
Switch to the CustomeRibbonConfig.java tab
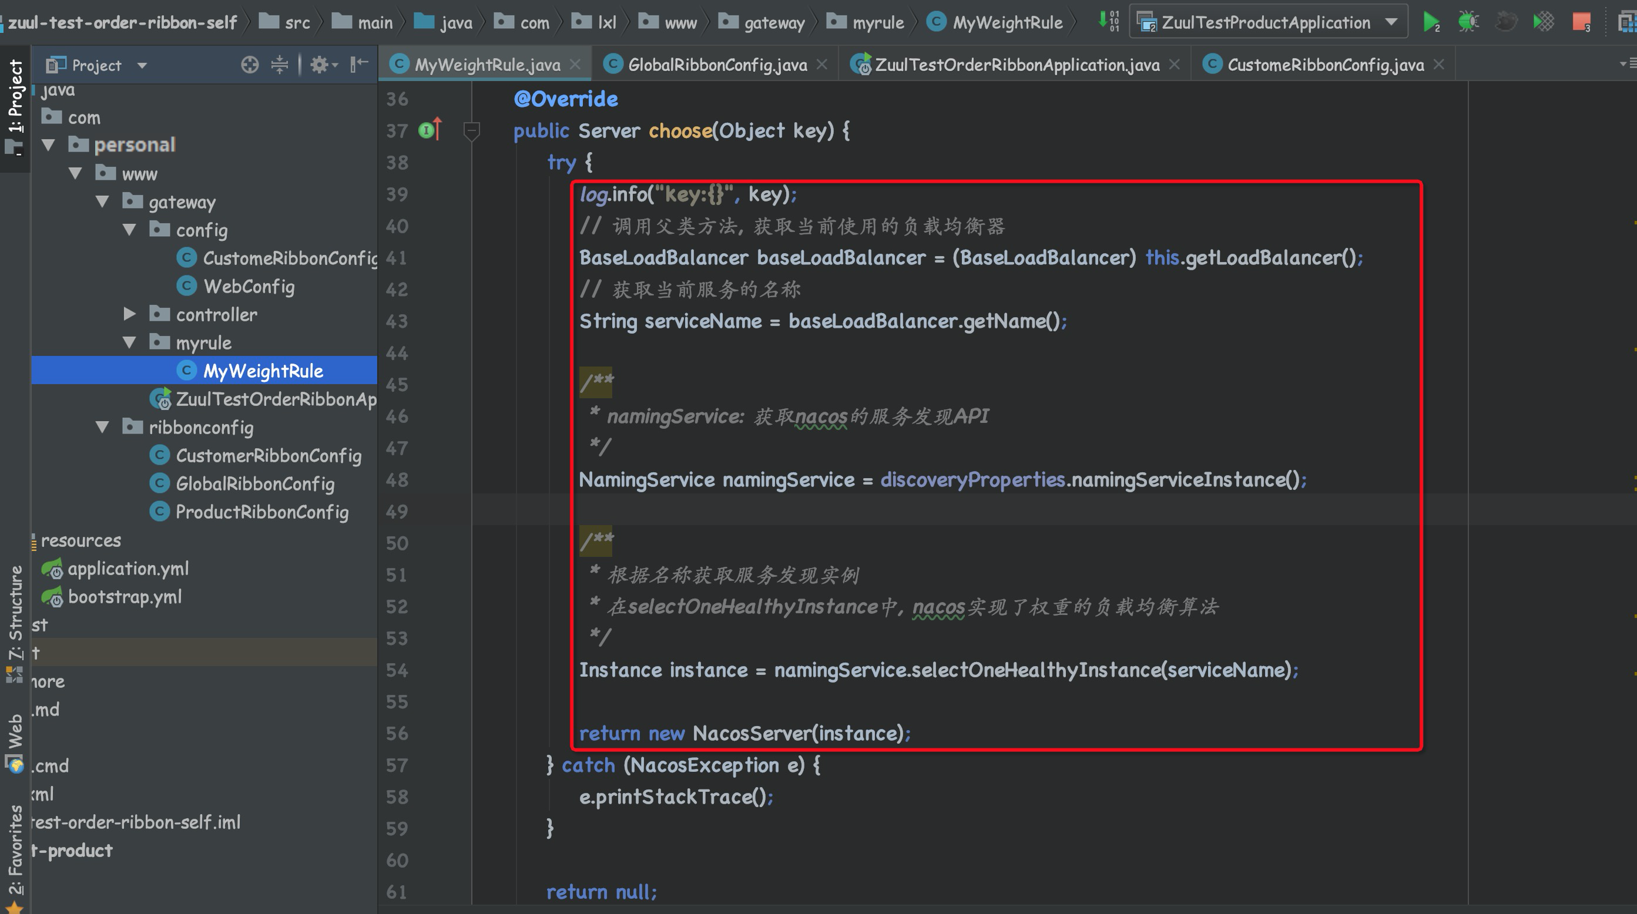coord(1324,65)
